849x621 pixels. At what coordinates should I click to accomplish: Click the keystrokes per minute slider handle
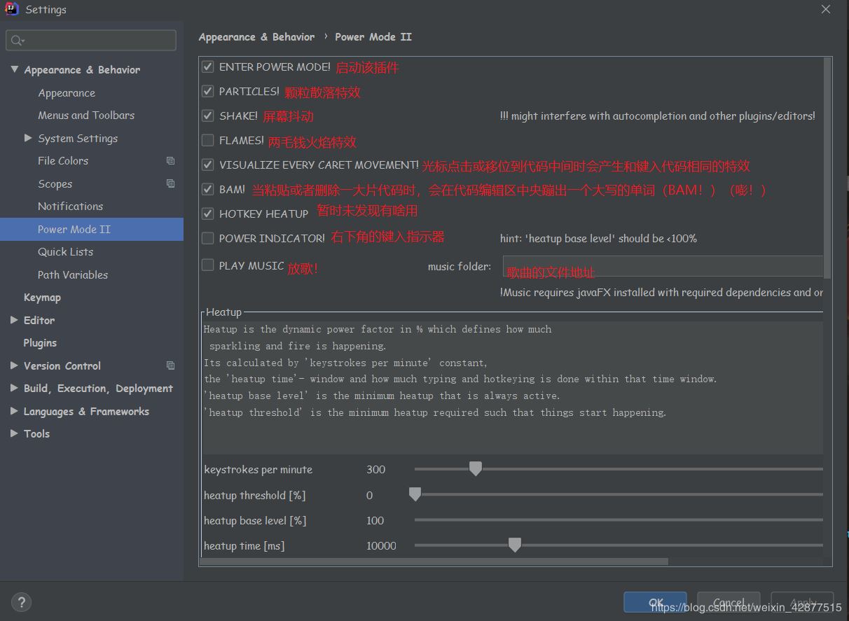pyautogui.click(x=476, y=469)
